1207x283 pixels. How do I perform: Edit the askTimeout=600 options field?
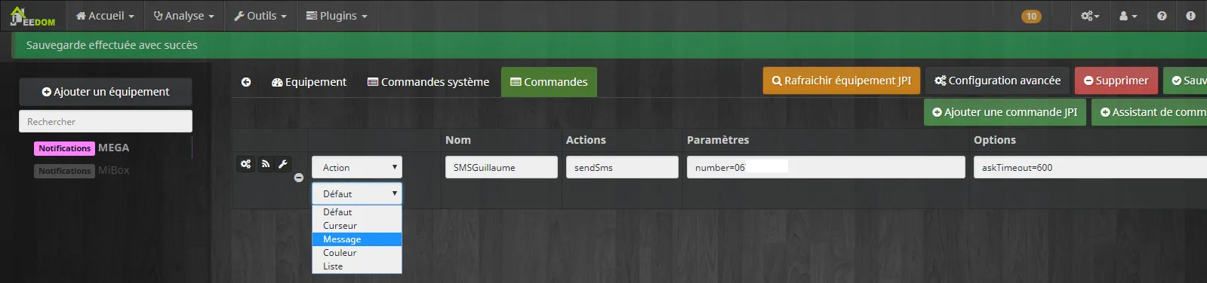coord(1091,167)
